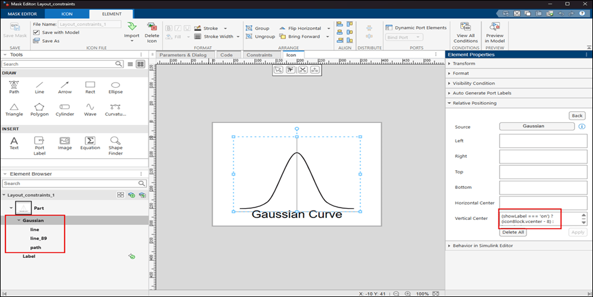Viewport: 593px width, 297px height.
Task: Switch to the Parameters & Dialog tab
Action: (182, 55)
